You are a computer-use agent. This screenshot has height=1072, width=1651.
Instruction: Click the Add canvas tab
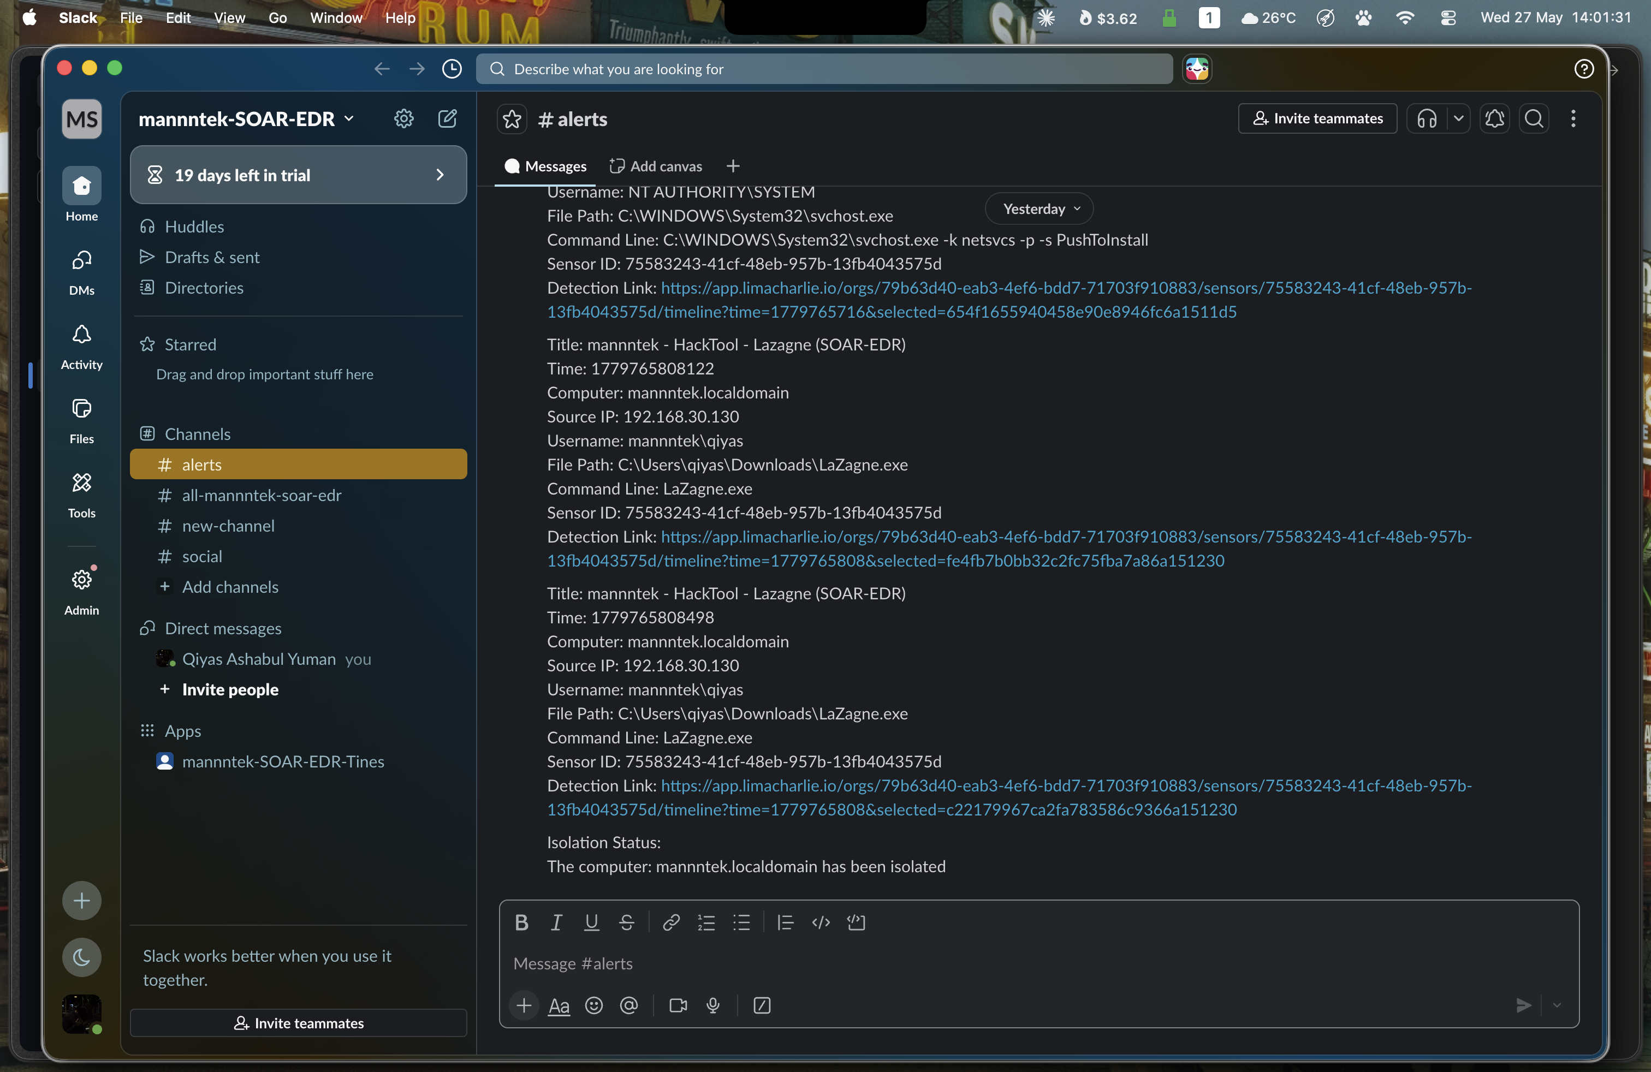coord(656,166)
